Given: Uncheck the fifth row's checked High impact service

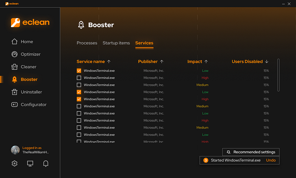Looking at the screenshot, I should click(79, 99).
